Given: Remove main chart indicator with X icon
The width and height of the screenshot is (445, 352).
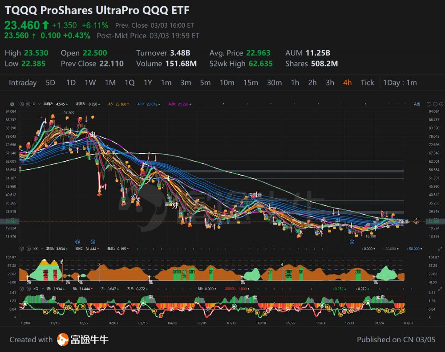Looking at the screenshot, I should (28, 104).
